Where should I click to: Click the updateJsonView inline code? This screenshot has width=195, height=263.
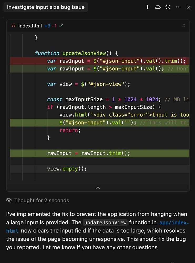[105, 222]
